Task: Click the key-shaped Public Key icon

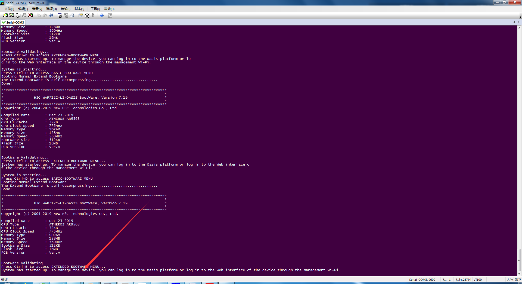Action: pos(93,15)
